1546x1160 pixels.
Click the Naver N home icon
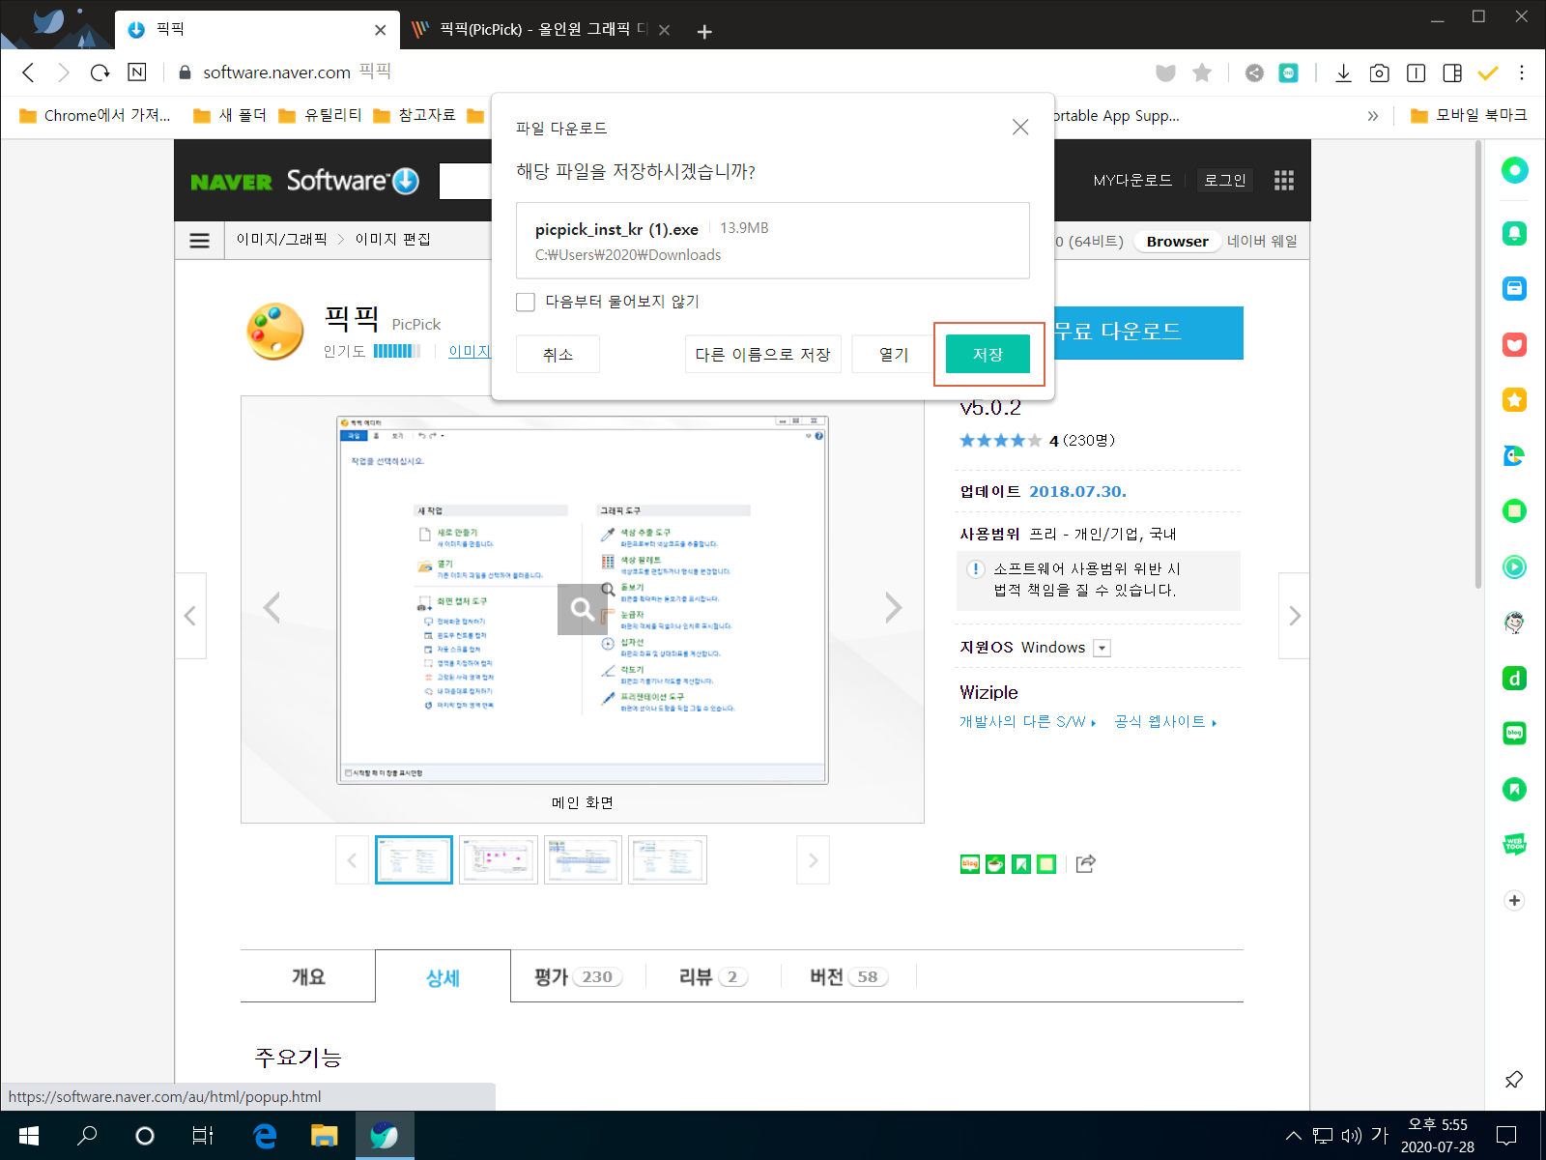(137, 72)
